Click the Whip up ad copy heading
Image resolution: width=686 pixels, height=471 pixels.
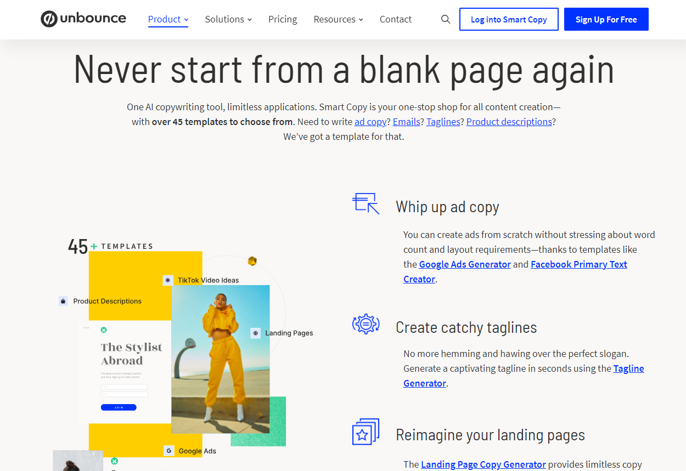447,207
